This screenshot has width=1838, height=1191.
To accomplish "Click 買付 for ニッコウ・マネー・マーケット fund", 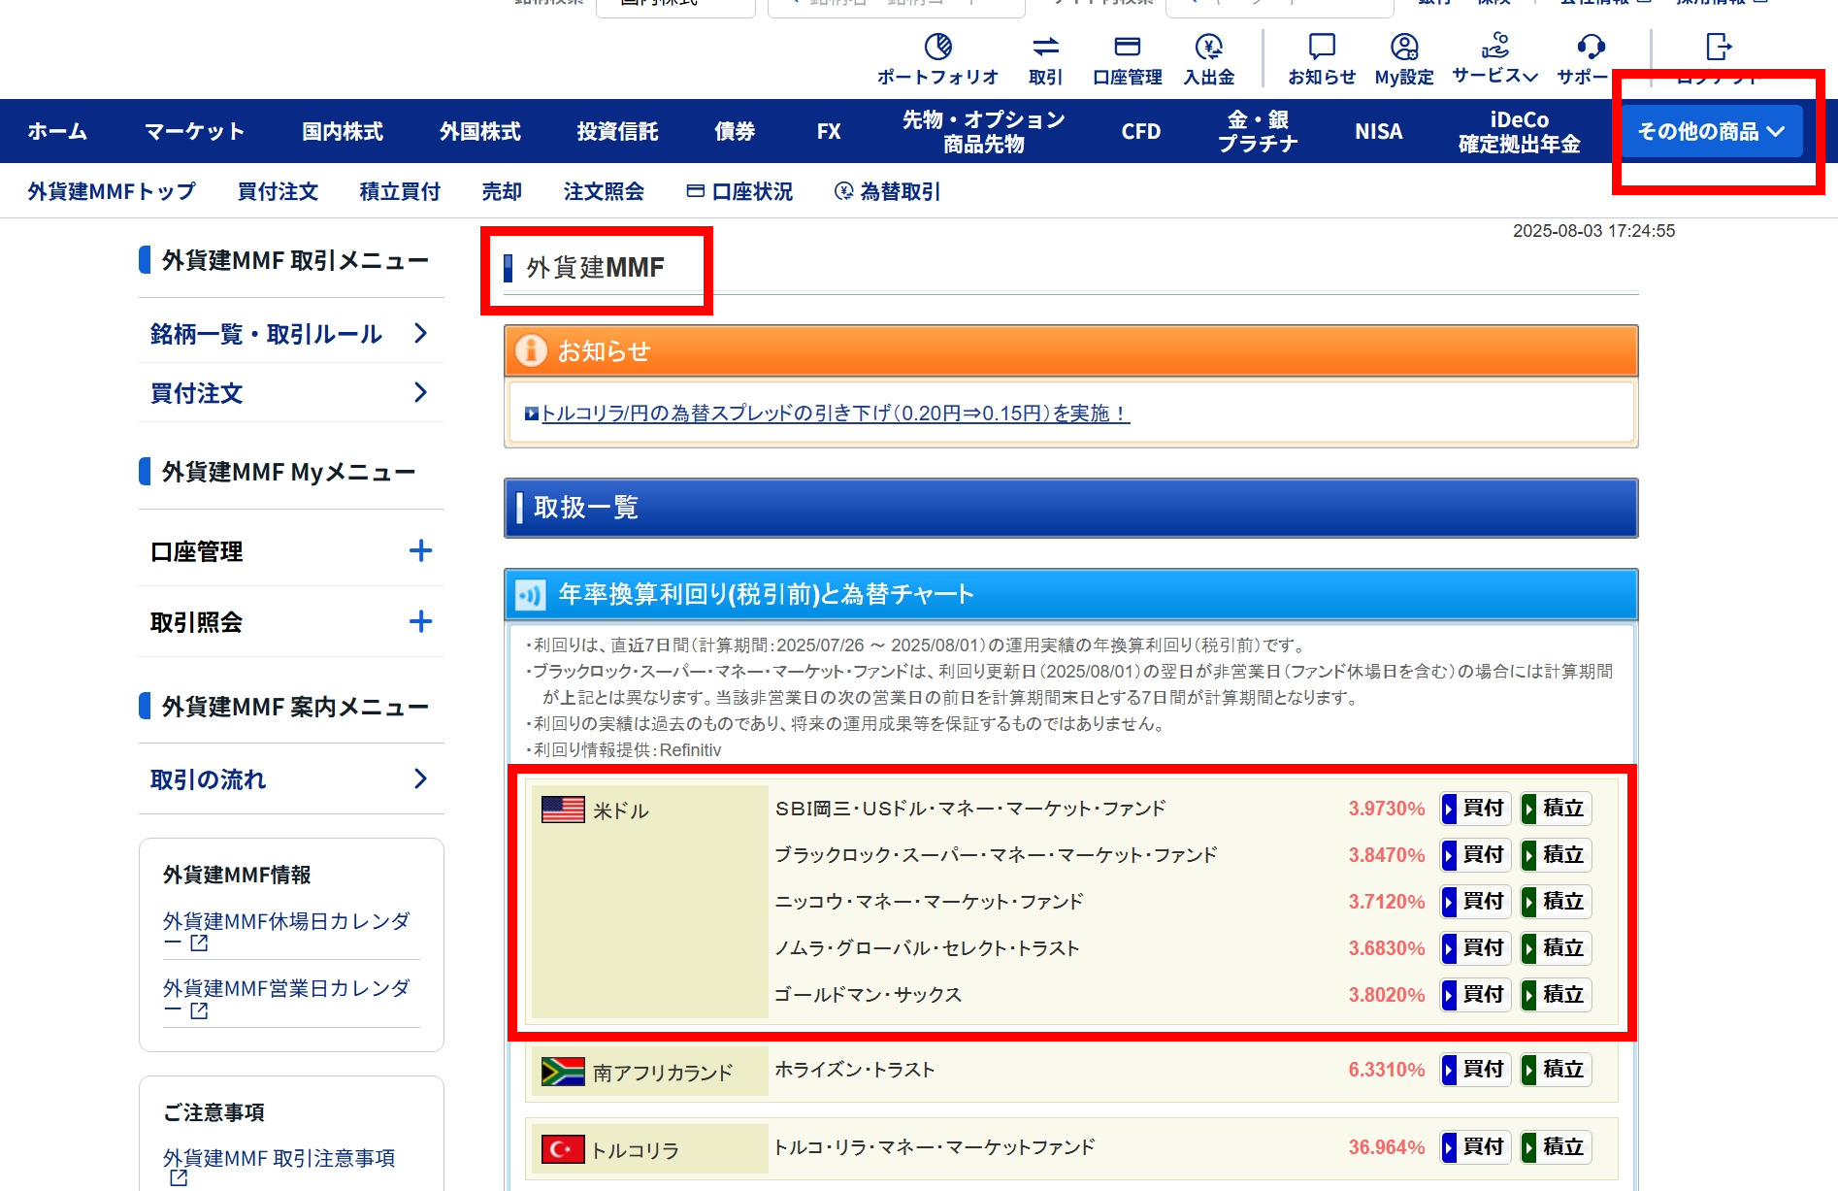I will click(1475, 902).
